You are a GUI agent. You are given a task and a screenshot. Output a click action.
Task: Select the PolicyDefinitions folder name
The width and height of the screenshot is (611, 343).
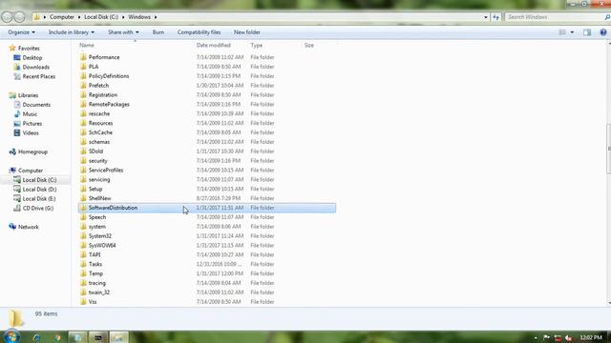109,76
